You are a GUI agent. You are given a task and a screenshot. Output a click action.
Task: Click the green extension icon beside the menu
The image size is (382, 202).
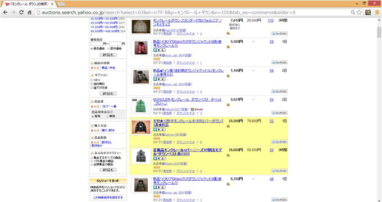pos(368,12)
